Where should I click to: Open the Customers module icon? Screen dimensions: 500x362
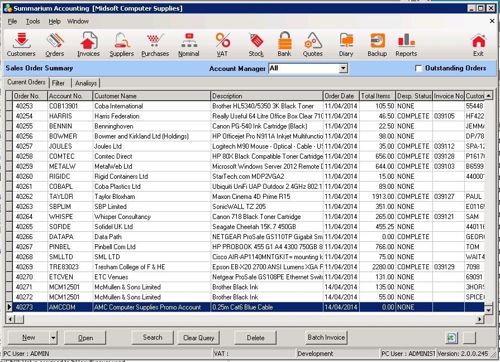[x=21, y=45]
